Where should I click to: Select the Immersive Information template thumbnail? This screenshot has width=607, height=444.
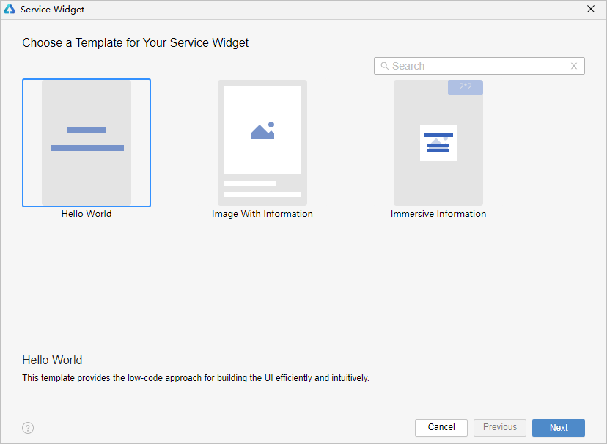pyautogui.click(x=438, y=143)
